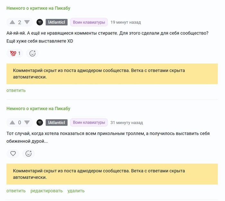The height and width of the screenshot is (201, 225).
Task: Add emoji reaction to the first comment
Action: [32, 53]
